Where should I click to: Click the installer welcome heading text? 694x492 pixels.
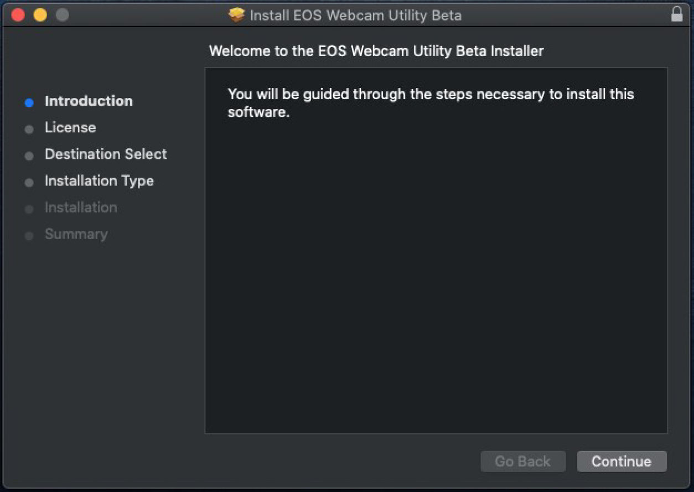(376, 50)
